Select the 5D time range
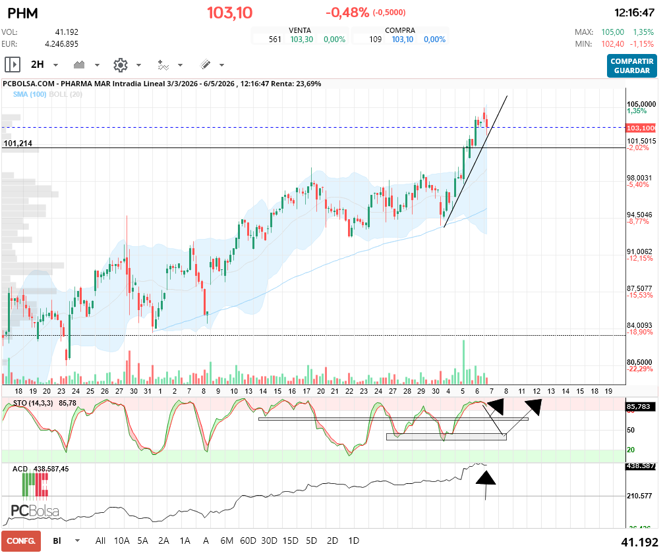 point(311,541)
